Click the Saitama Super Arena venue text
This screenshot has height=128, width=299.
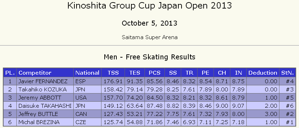click(x=149, y=37)
